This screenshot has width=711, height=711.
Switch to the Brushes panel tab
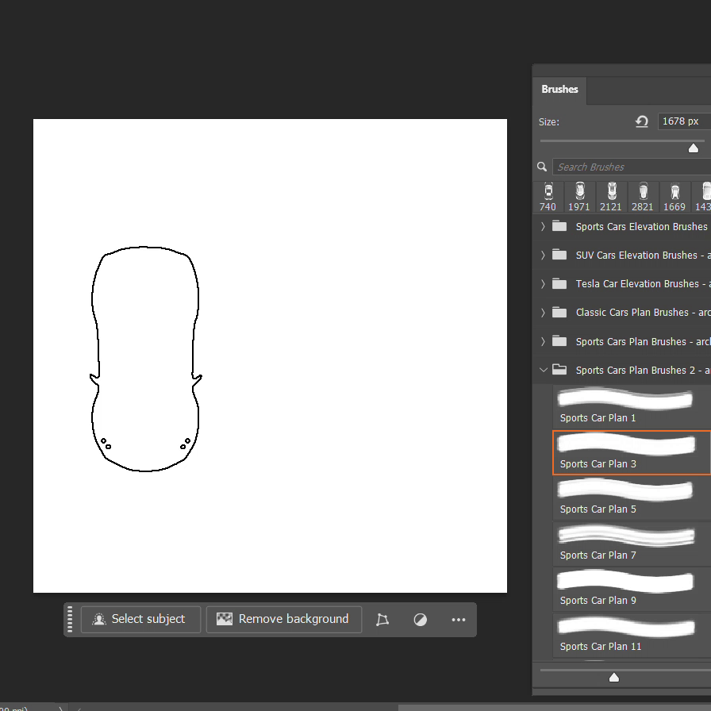[x=559, y=90]
